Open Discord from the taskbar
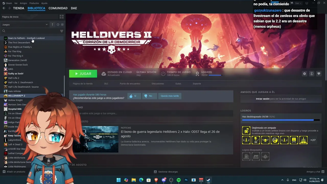This screenshot has width=327, height=184. coord(164,180)
